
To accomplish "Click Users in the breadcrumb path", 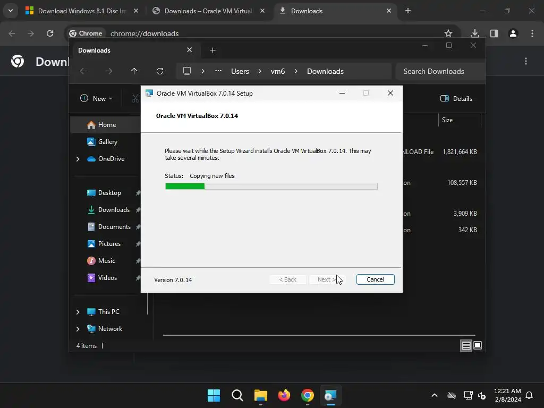I will pyautogui.click(x=240, y=71).
